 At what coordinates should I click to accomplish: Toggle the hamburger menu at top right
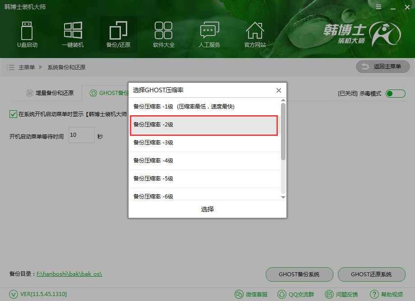coord(378,7)
